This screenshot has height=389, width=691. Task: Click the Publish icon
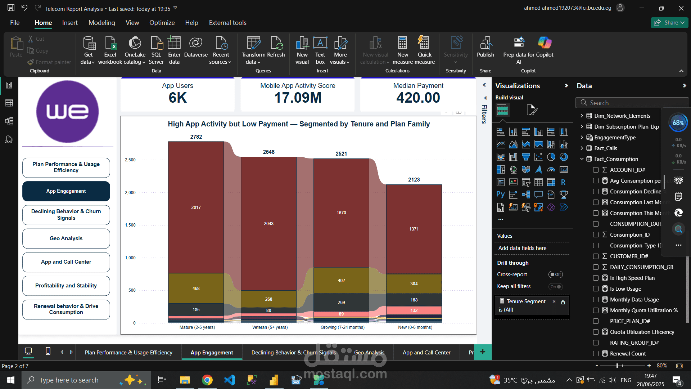click(485, 47)
